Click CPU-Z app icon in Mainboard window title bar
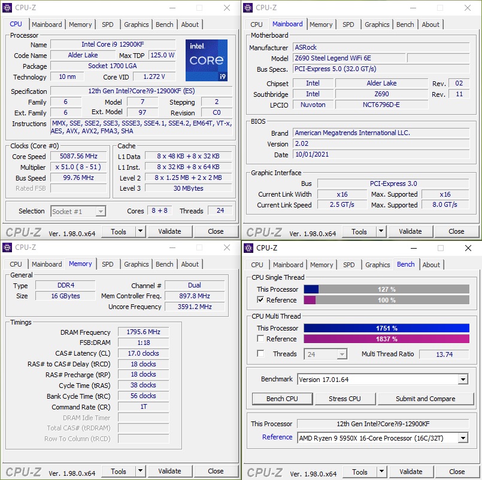Viewport: 482px width, 480px height. pos(248,8)
